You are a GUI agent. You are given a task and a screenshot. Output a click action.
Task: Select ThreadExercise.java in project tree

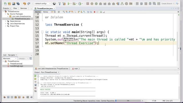pos(22,19)
